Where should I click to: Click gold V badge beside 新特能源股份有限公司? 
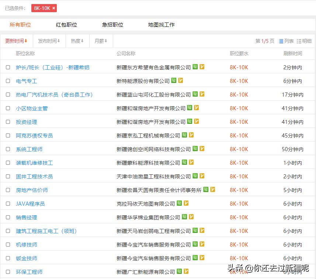pos(180,80)
